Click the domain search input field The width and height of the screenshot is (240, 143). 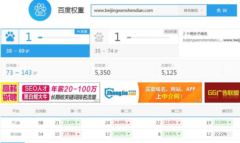click(x=135, y=10)
